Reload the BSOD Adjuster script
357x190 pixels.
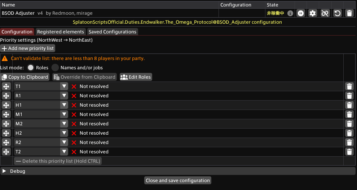pyautogui.click(x=337, y=13)
